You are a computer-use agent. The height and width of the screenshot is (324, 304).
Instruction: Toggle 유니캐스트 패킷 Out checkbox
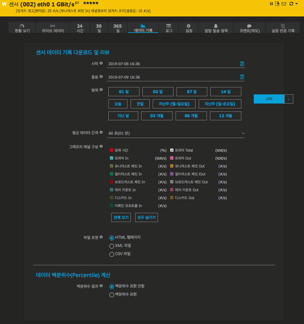pyautogui.click(x=172, y=166)
